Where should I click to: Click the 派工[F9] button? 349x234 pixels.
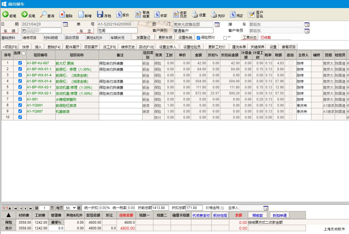109,47
